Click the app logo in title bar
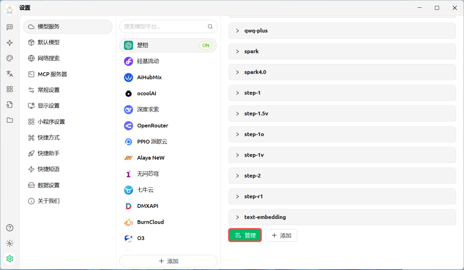This screenshot has height=270, width=464. coord(10,9)
